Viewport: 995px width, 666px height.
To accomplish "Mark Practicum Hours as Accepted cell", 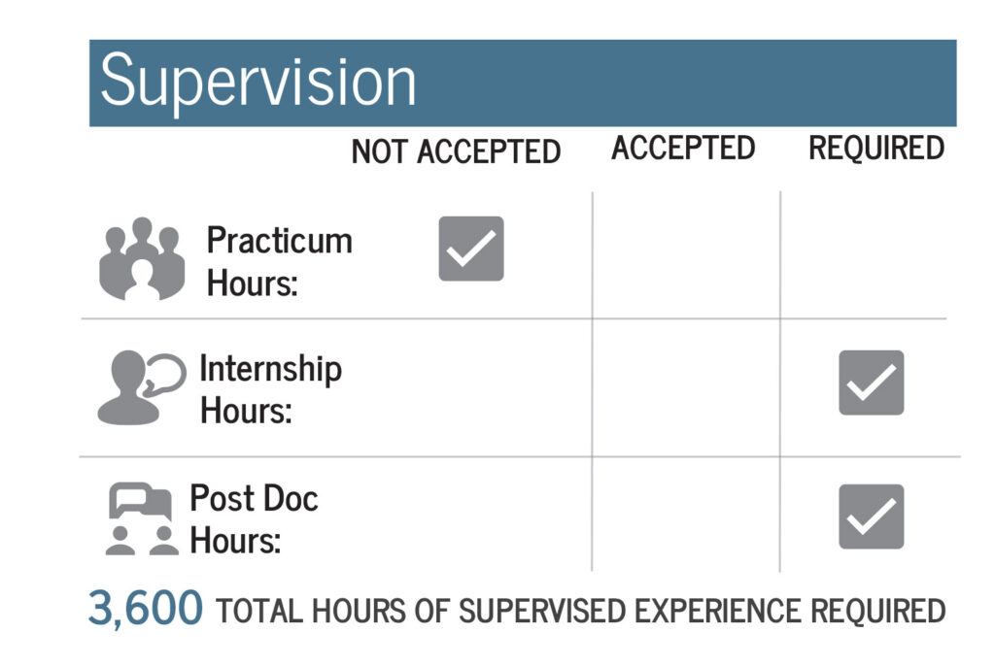I will click(x=685, y=254).
